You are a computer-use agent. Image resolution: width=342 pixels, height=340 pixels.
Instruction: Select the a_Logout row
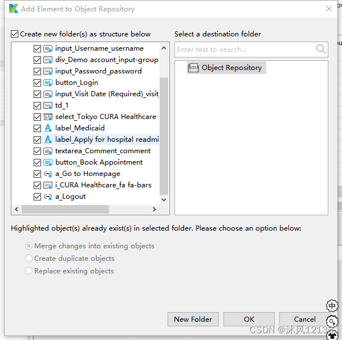pyautogui.click(x=71, y=196)
